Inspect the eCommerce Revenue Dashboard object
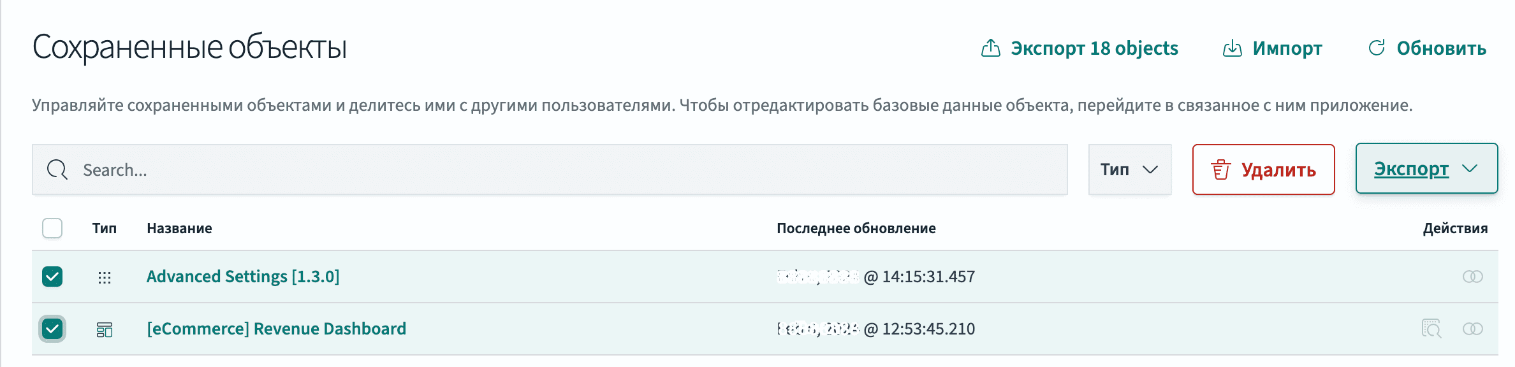 [x=1431, y=329]
